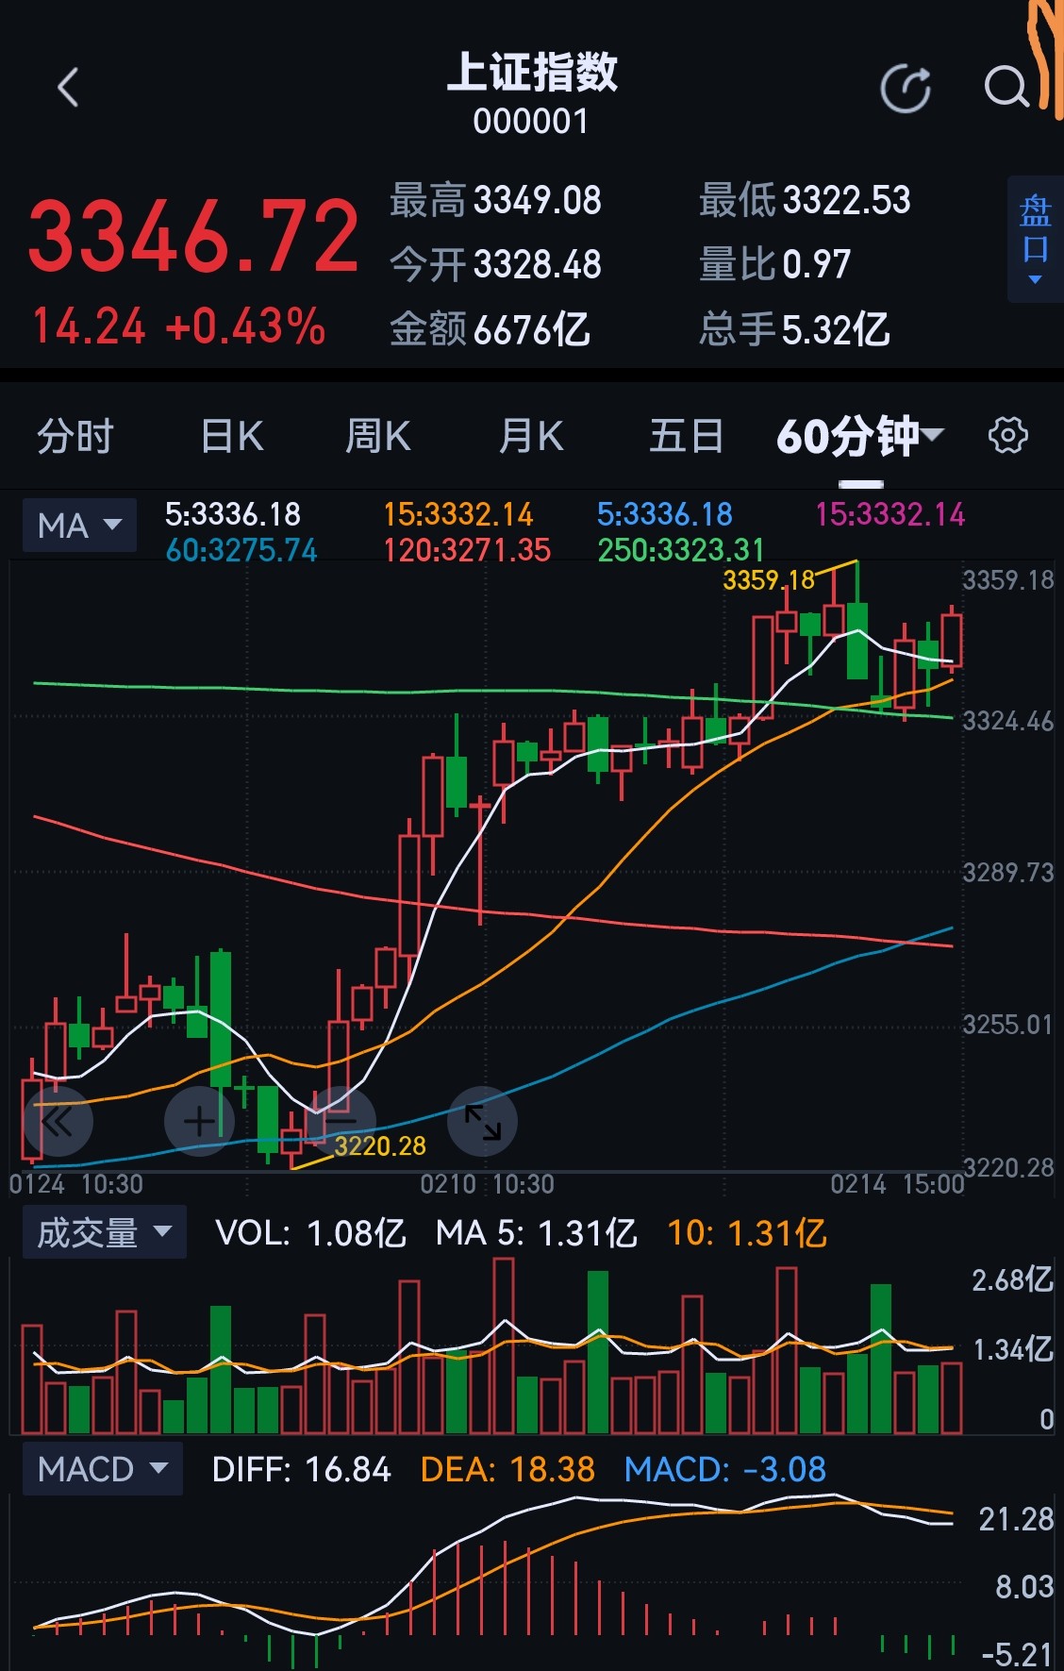Tap the 3324.46 price axis label

click(1007, 722)
